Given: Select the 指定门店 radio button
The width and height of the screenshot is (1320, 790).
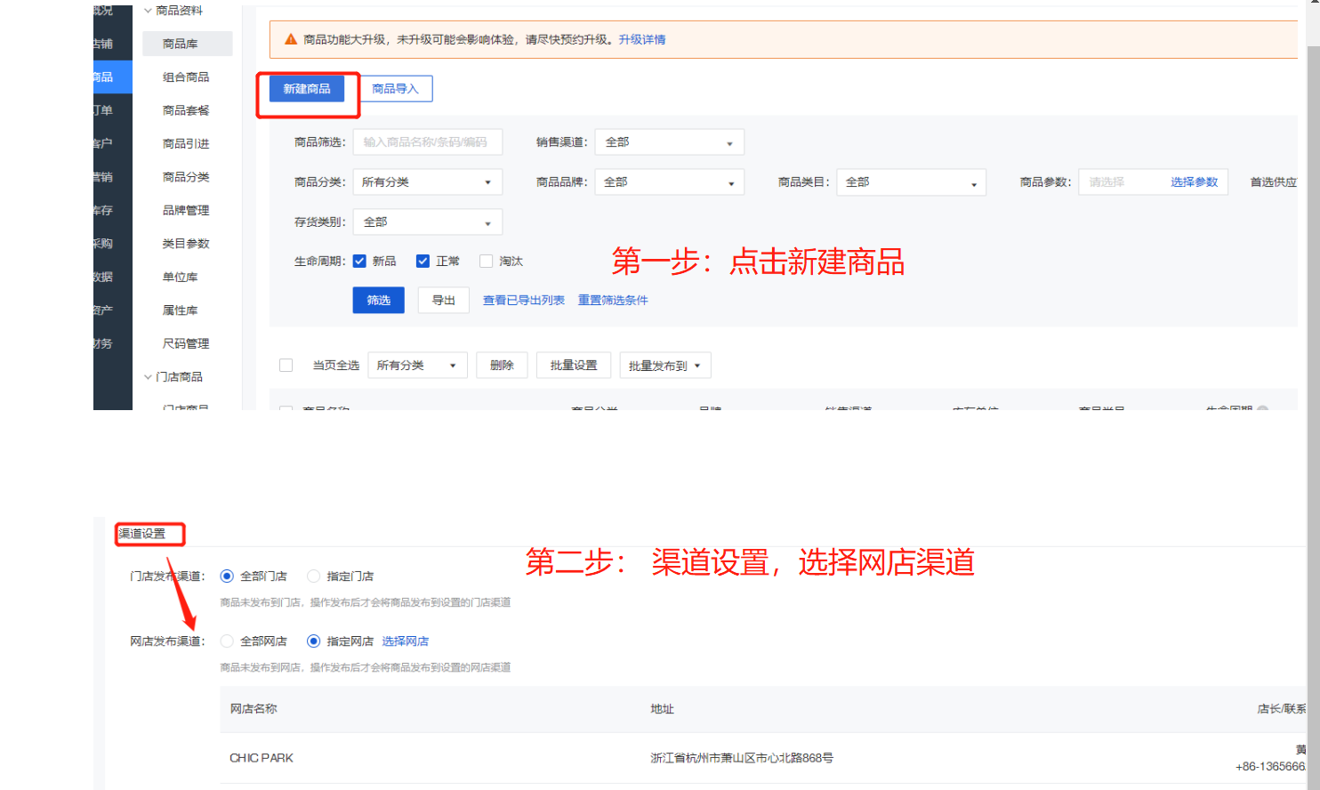Looking at the screenshot, I should click(313, 576).
